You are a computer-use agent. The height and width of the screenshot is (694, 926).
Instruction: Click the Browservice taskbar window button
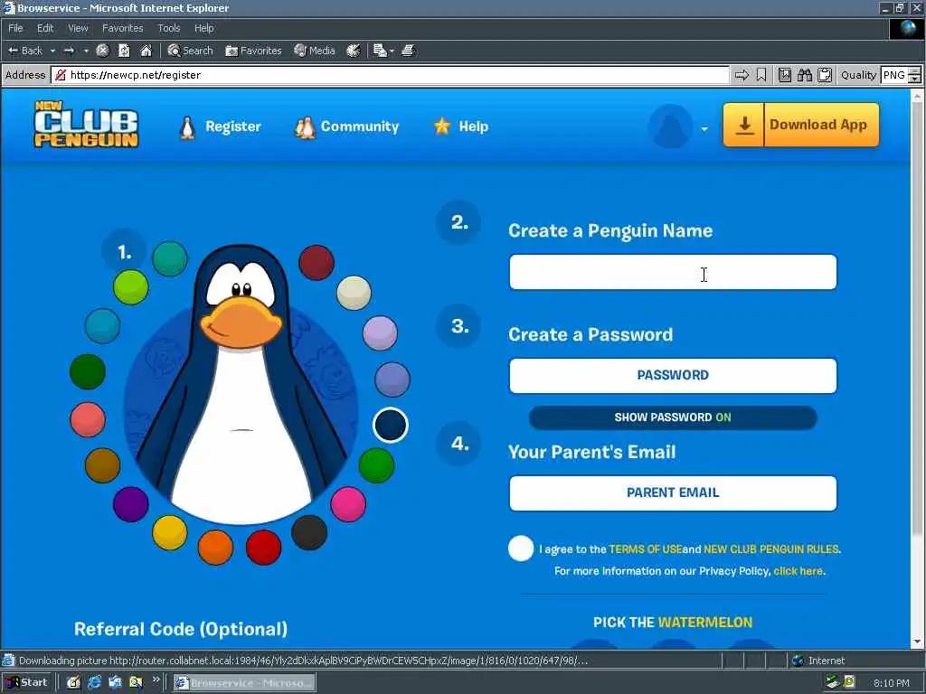(244, 683)
